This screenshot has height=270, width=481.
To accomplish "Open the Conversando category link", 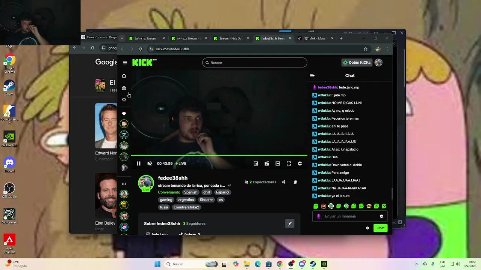I will (x=169, y=192).
